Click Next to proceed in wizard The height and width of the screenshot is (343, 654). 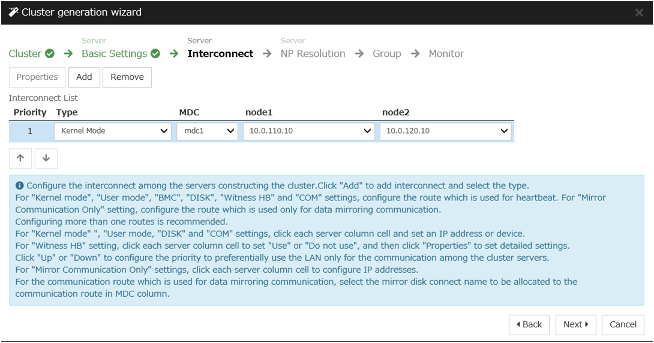575,324
